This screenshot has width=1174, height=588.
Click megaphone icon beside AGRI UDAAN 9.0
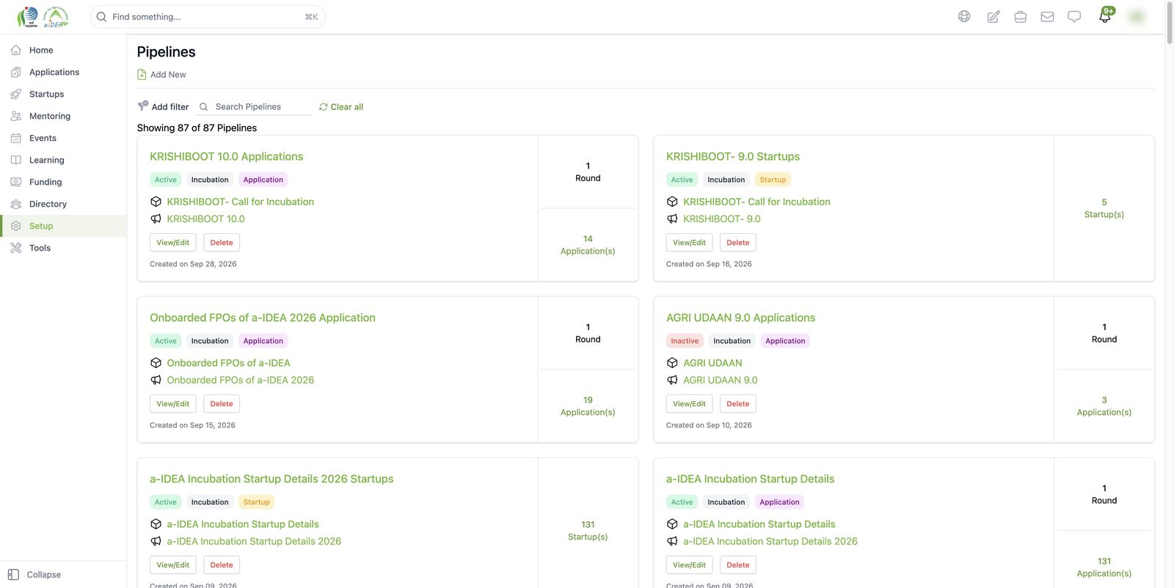(x=672, y=380)
